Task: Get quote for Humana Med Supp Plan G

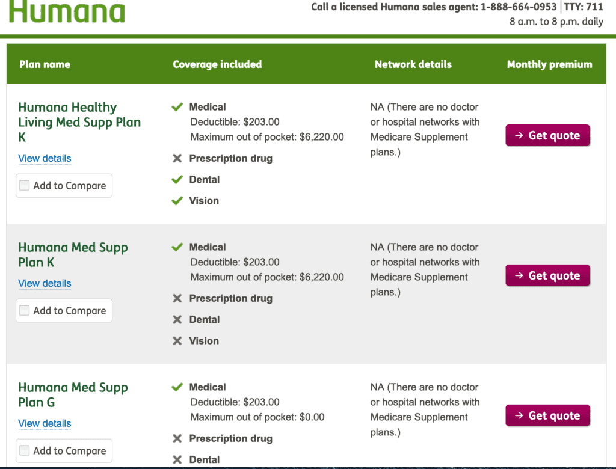Action: (547, 416)
